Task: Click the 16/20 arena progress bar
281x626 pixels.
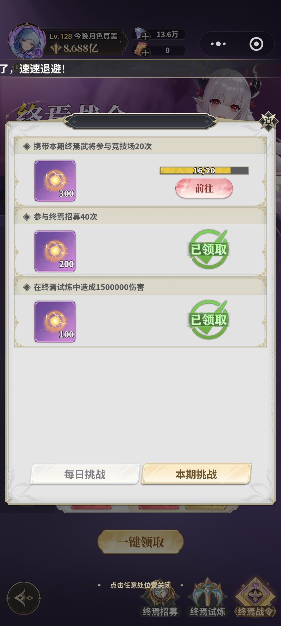Action: (204, 171)
